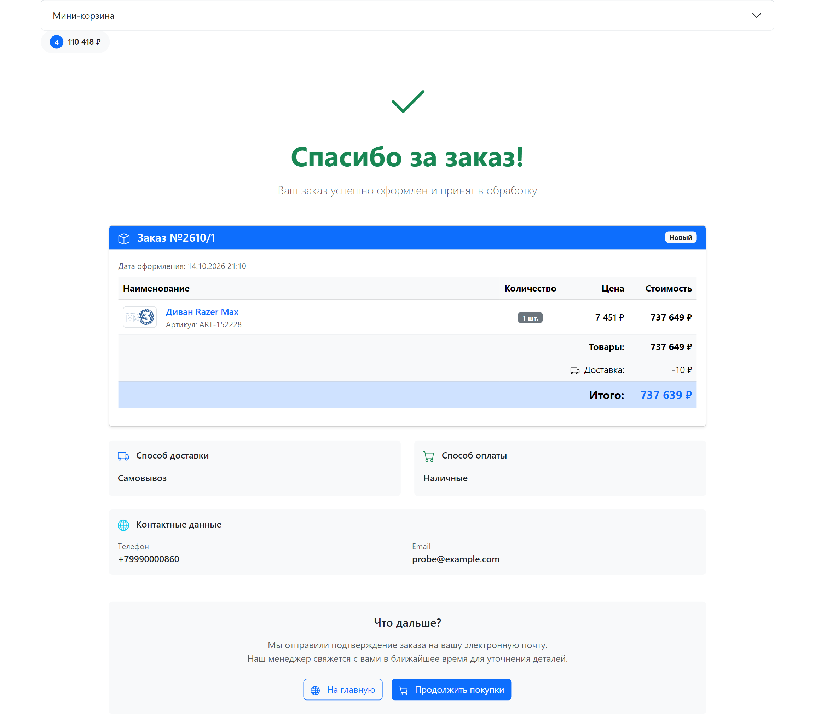Click the Новый status badge

(x=680, y=237)
